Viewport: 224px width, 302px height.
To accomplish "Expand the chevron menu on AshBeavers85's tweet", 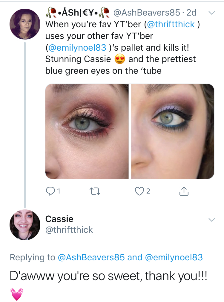I will point(211,13).
